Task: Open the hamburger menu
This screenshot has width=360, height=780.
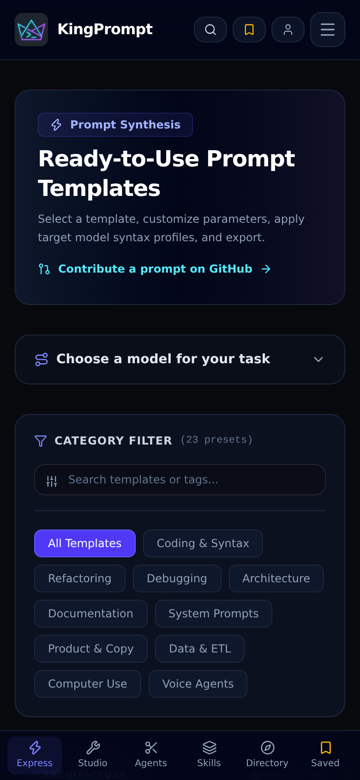Action: click(328, 30)
